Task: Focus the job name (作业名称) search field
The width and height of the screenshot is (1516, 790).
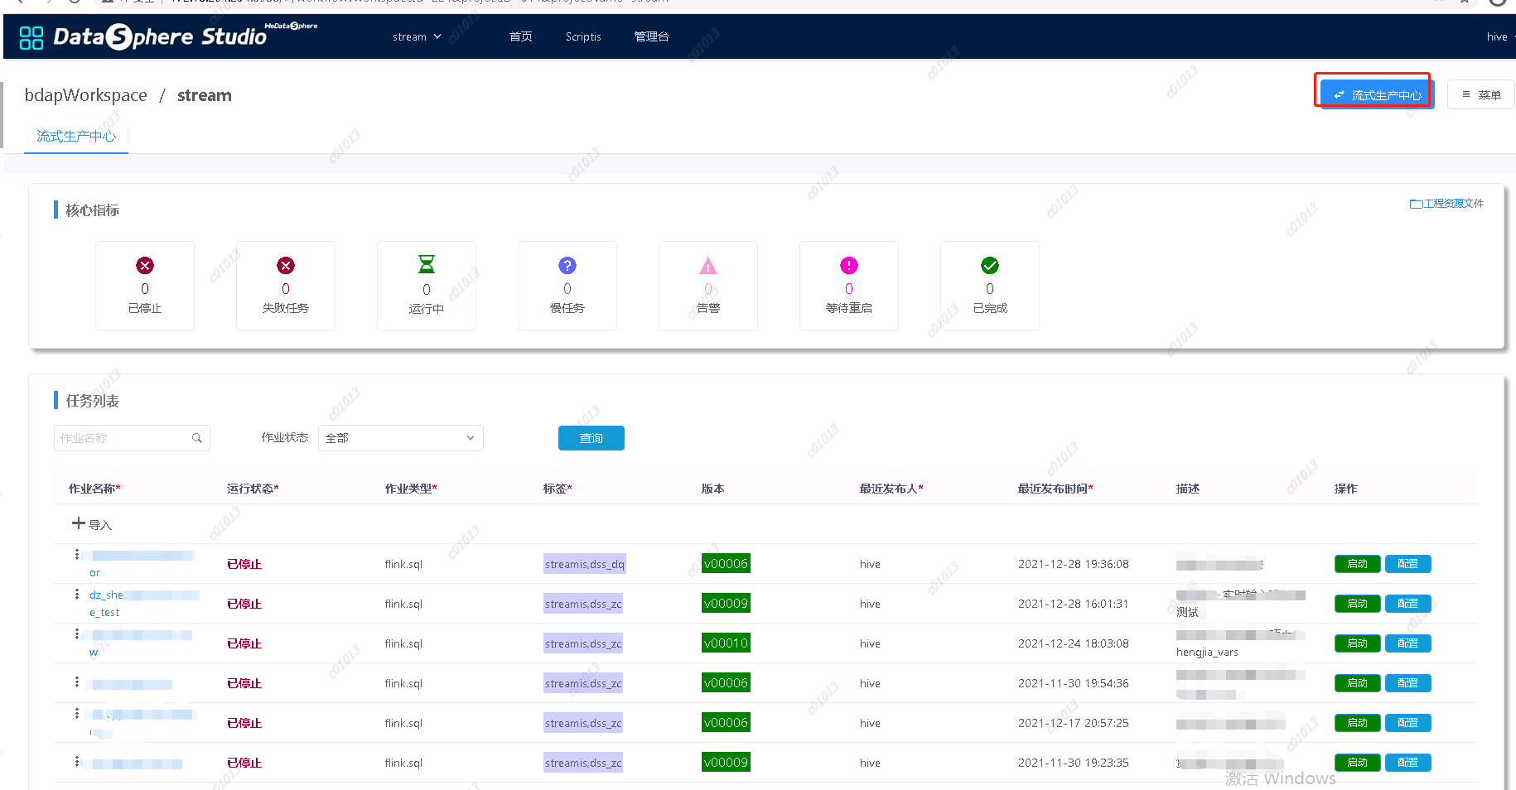Action: pyautogui.click(x=123, y=438)
